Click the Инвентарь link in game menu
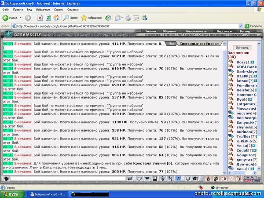The width and height of the screenshot is (264, 198). point(152,35)
